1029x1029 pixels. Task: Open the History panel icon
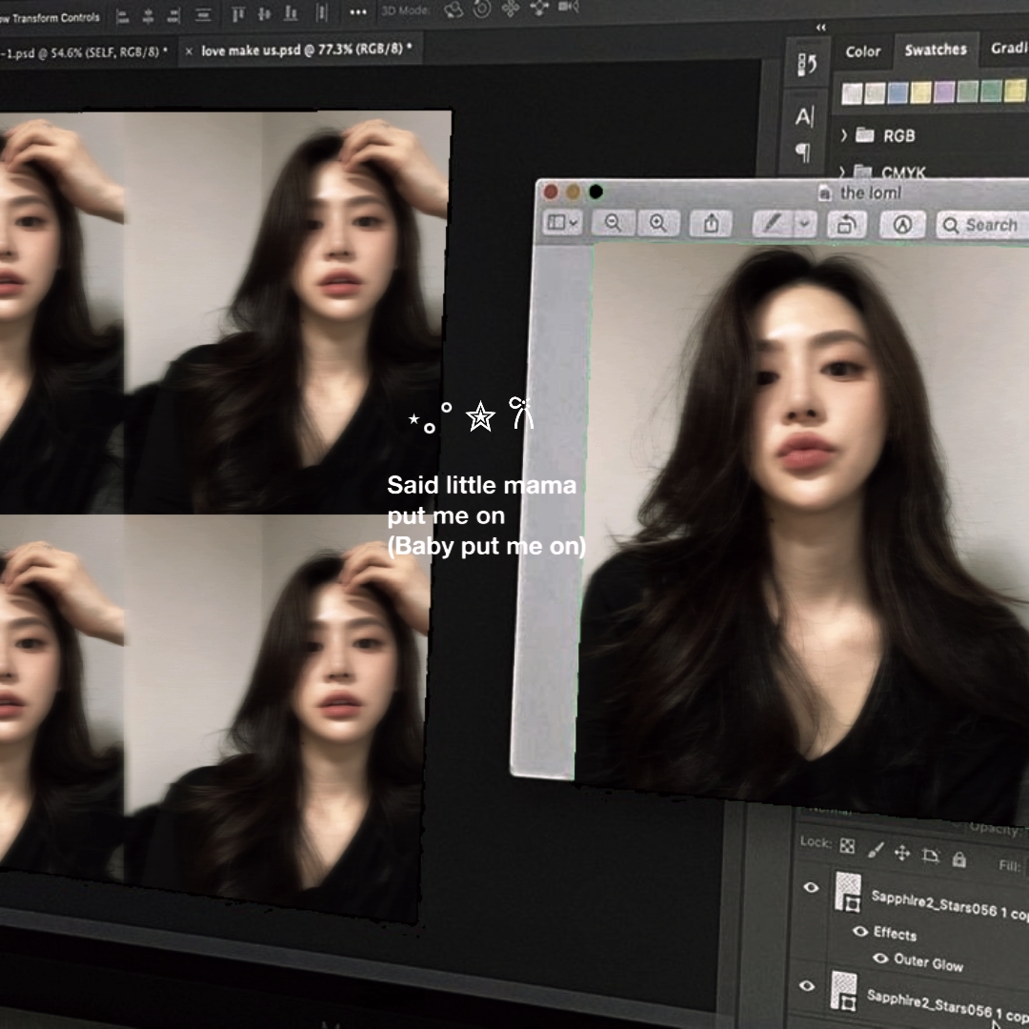click(x=807, y=65)
